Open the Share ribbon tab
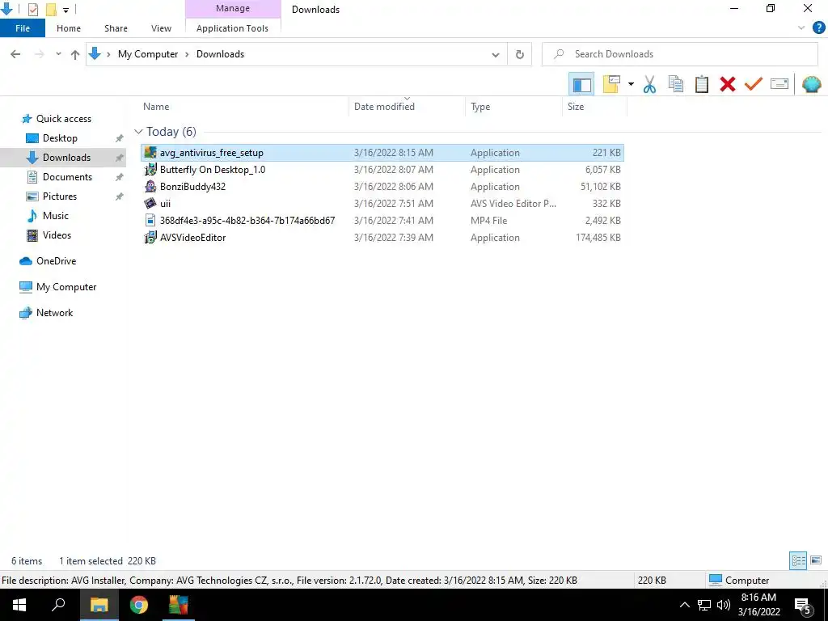Viewport: 828px width, 621px height. click(116, 28)
